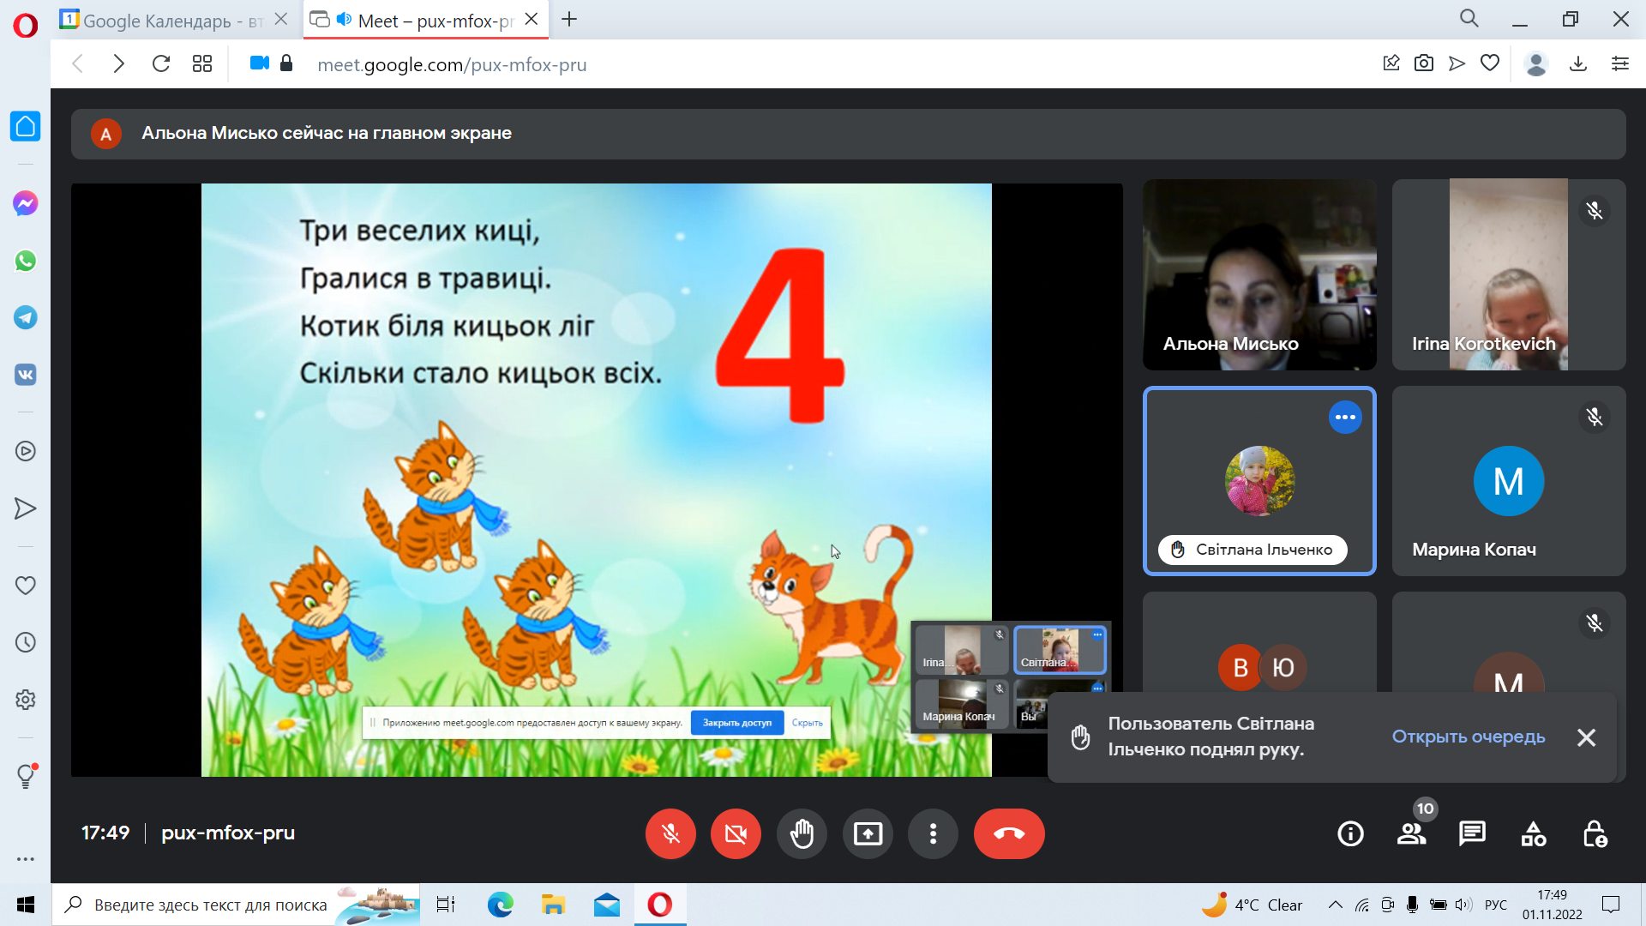Raise hand using the hand button

pyautogui.click(x=802, y=833)
